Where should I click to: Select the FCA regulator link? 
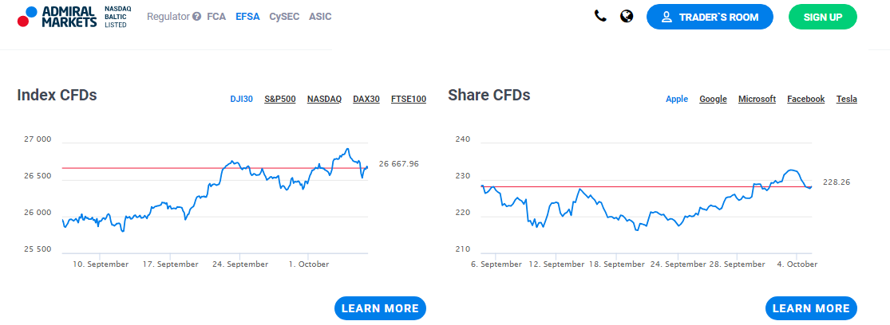(216, 17)
